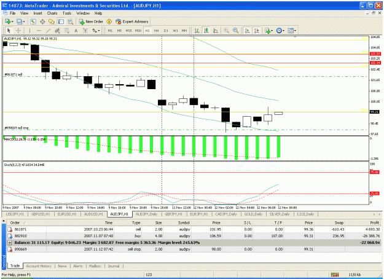This screenshot has height=279, width=384.
Task: Open the New Chart toolbar icon
Action: pos(7,22)
